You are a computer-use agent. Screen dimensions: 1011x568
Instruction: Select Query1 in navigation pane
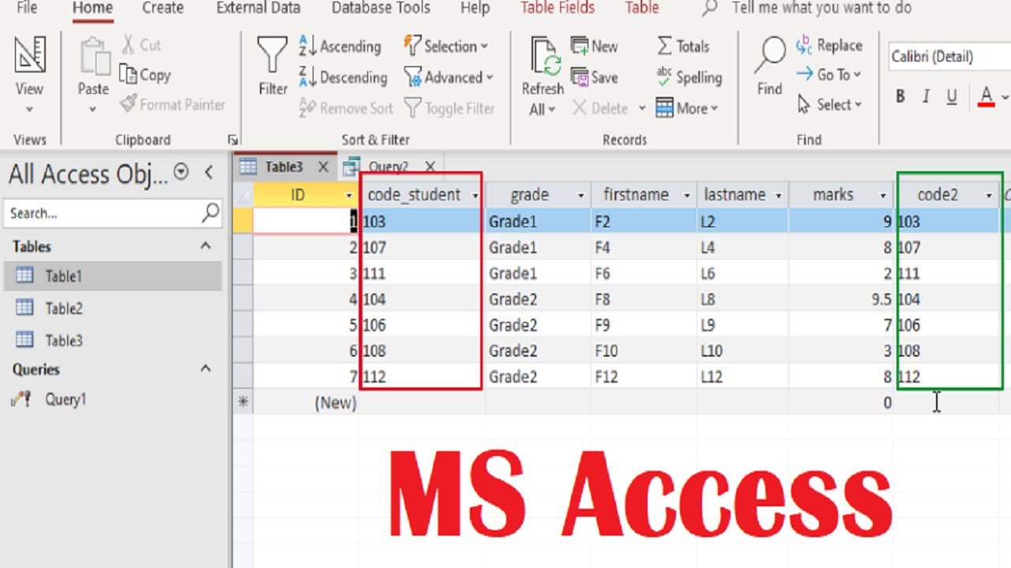pos(112,399)
